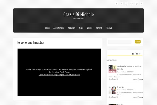
Task: Click the Collections/Albums label
Action: pos(111,60)
